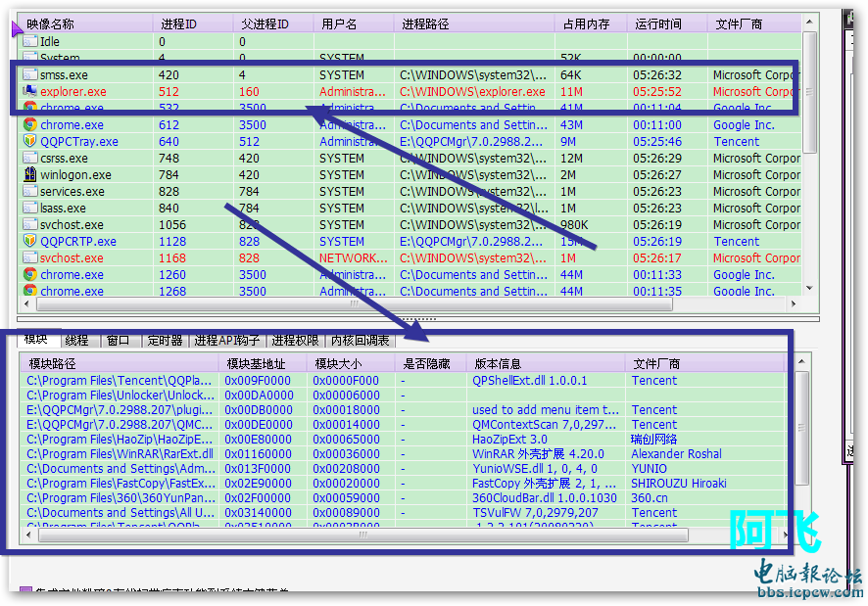Show the 进程权限 tab

coord(295,341)
